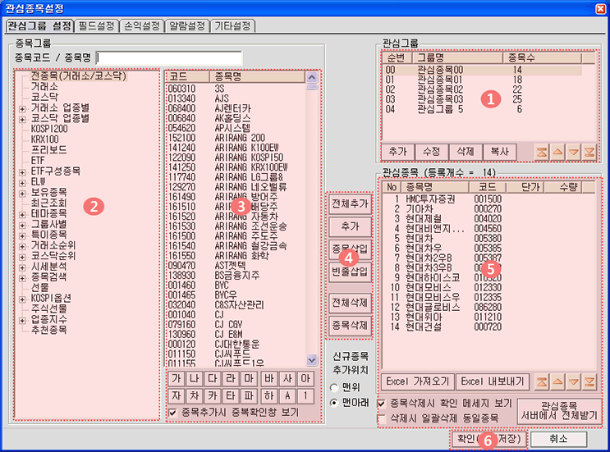Expand the ETF구성종목 tree node
This screenshot has height=452, width=610.
coord(22,171)
